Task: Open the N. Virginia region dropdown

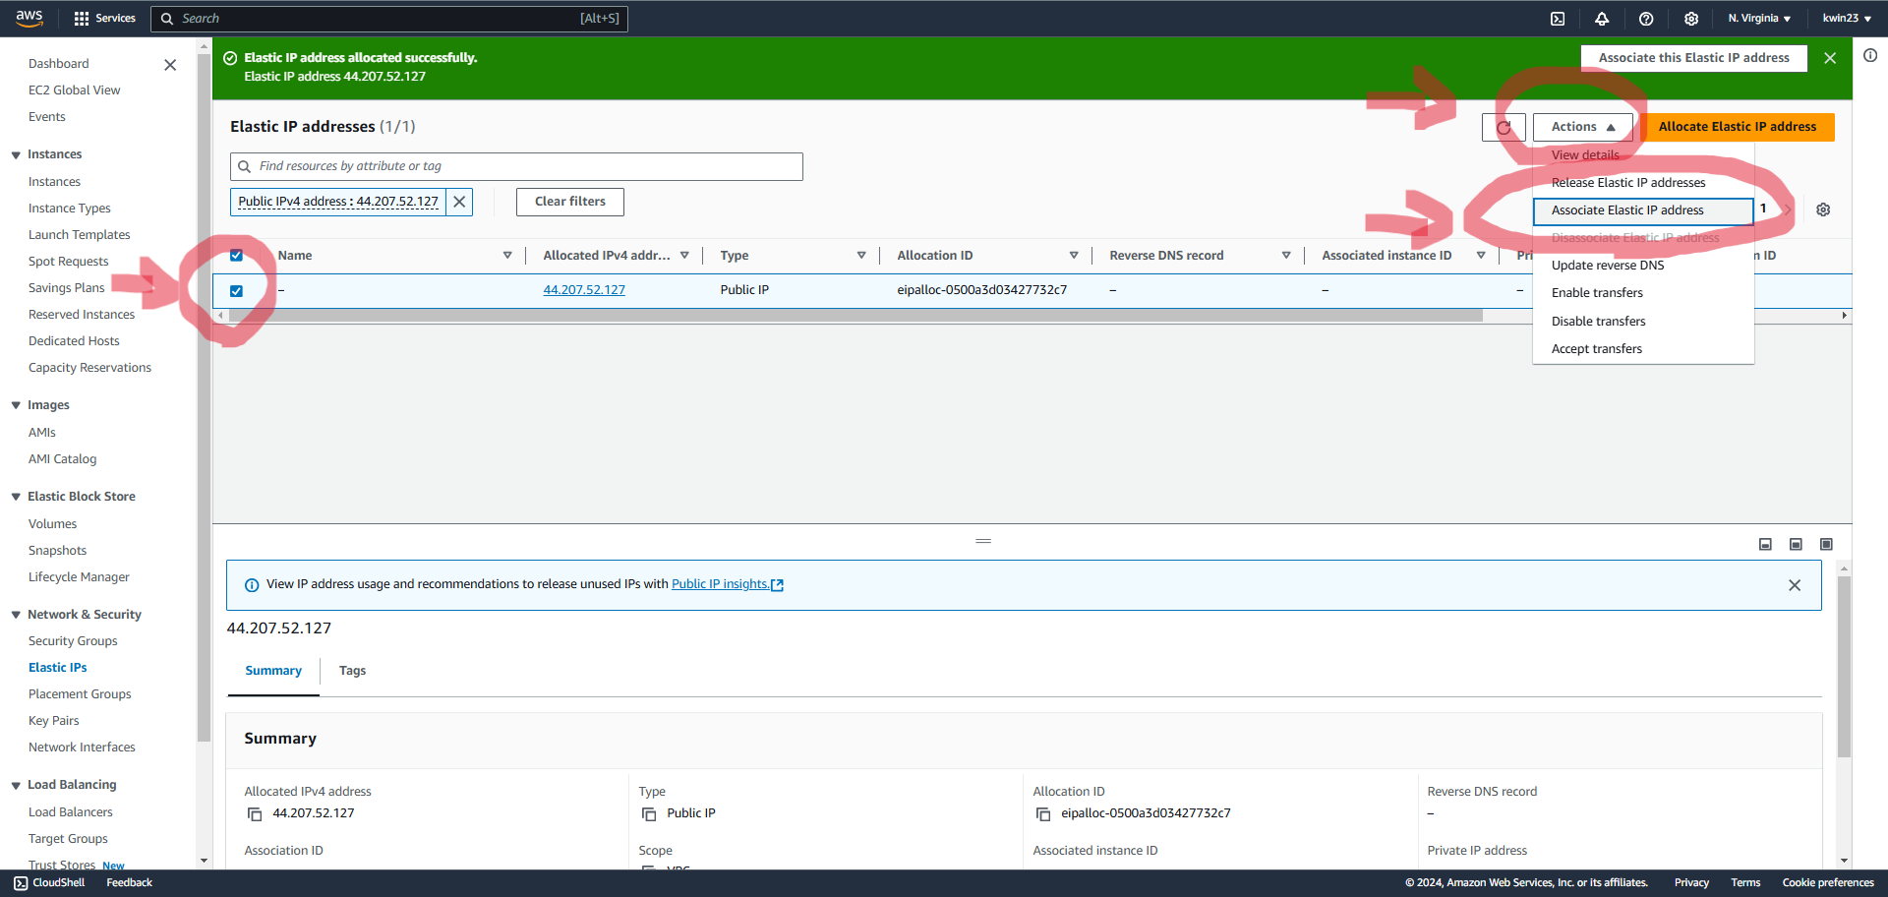Action: pyautogui.click(x=1759, y=19)
